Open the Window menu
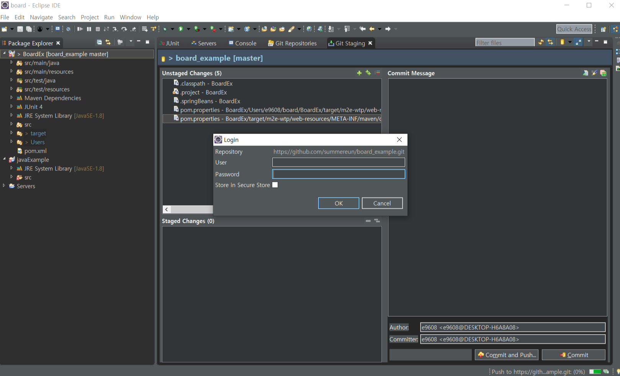The width and height of the screenshot is (620, 376). pos(131,17)
